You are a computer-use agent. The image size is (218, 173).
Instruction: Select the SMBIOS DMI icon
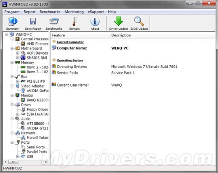(23, 58)
